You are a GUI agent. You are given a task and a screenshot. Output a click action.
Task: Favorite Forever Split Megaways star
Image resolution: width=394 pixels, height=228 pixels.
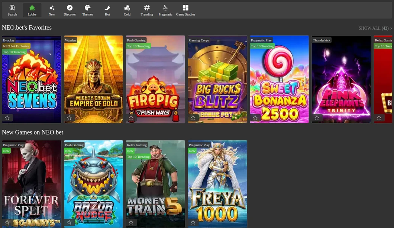coord(7,222)
